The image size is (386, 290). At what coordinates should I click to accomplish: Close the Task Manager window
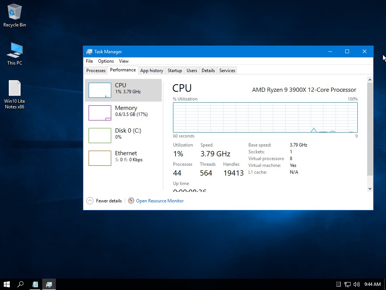365,51
